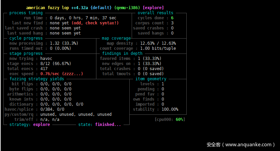The image size is (280, 151).
Task: Click the map coverage section heading
Action: (x=116, y=38)
